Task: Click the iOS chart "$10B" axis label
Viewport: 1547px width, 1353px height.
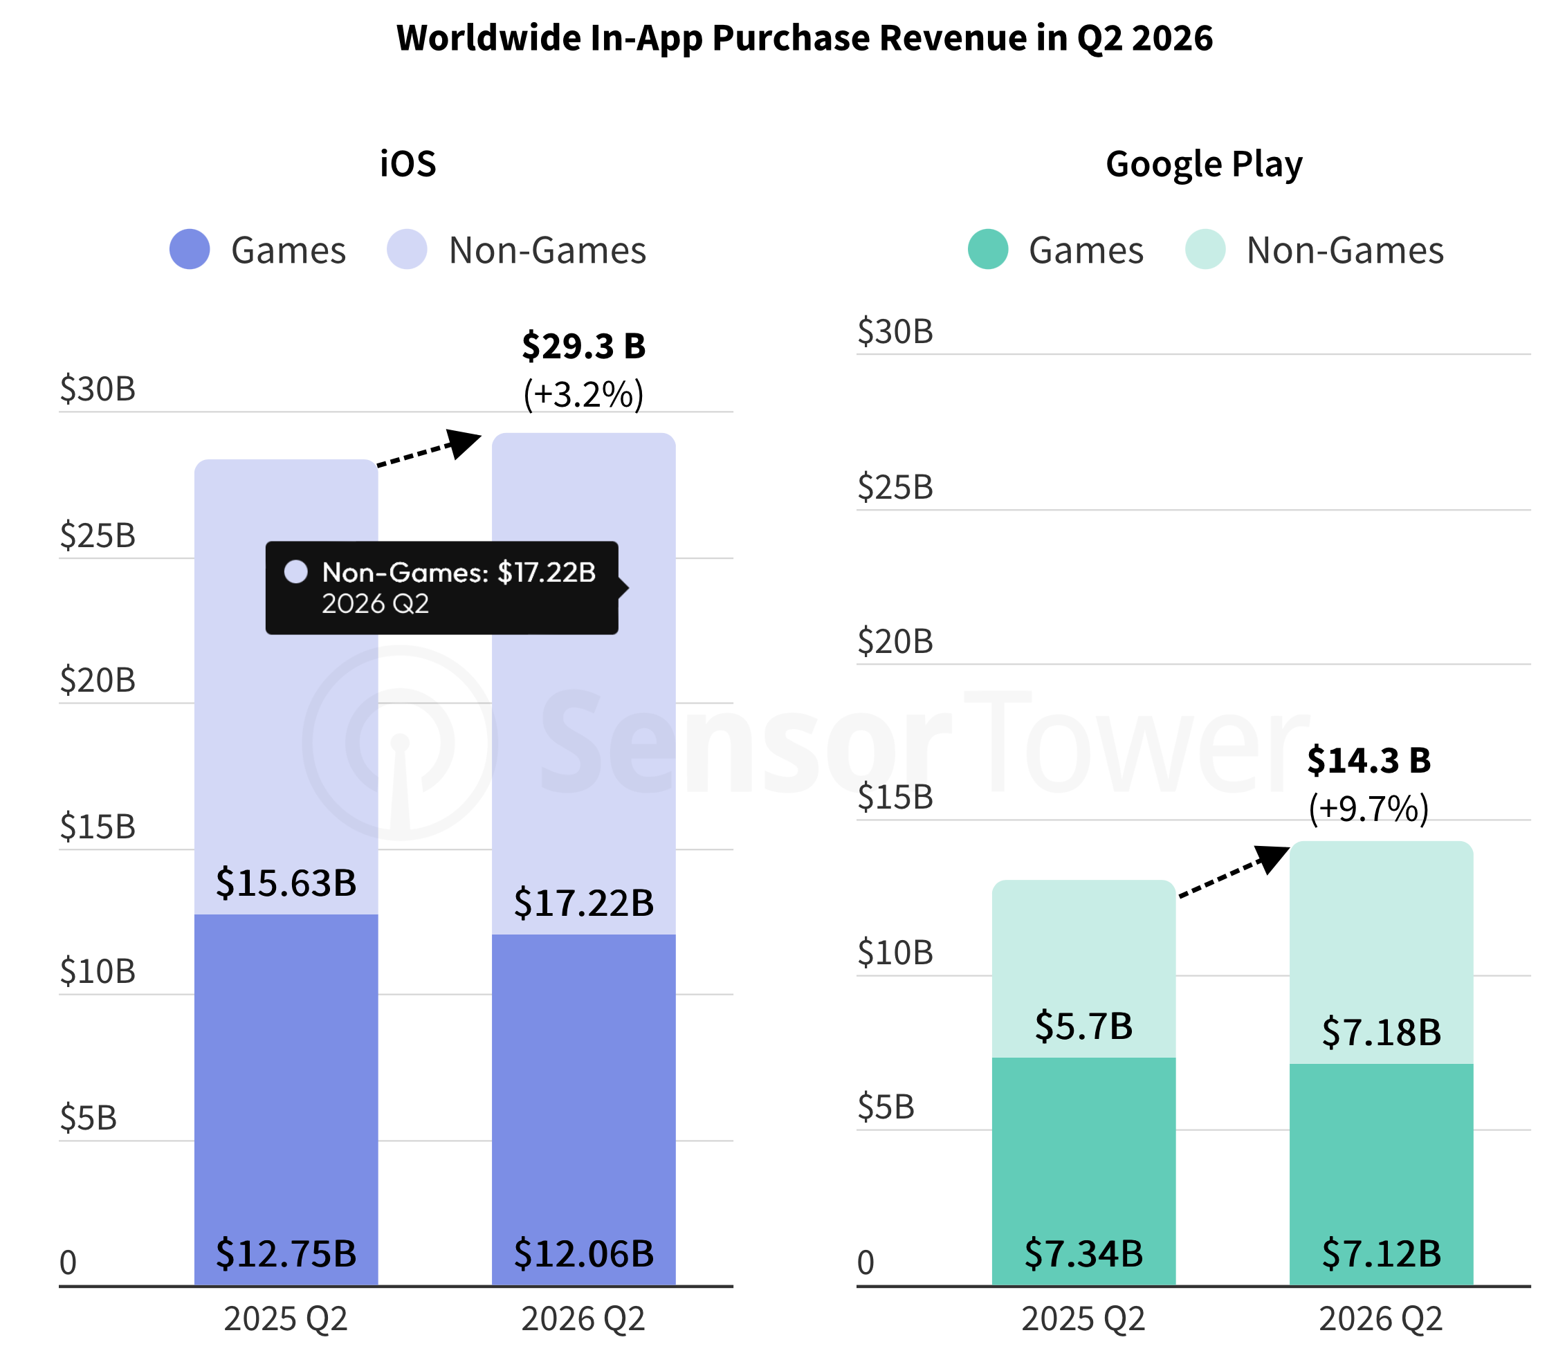Action: pyautogui.click(x=98, y=972)
